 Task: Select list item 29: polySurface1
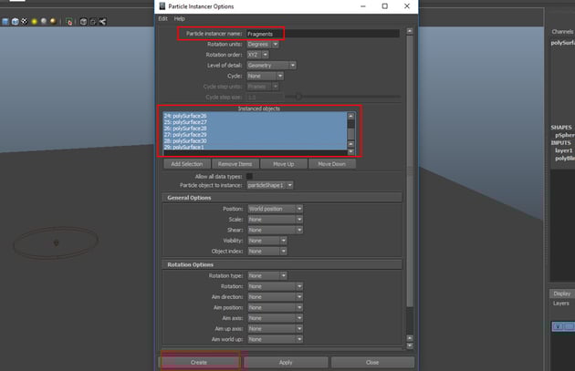click(255, 147)
